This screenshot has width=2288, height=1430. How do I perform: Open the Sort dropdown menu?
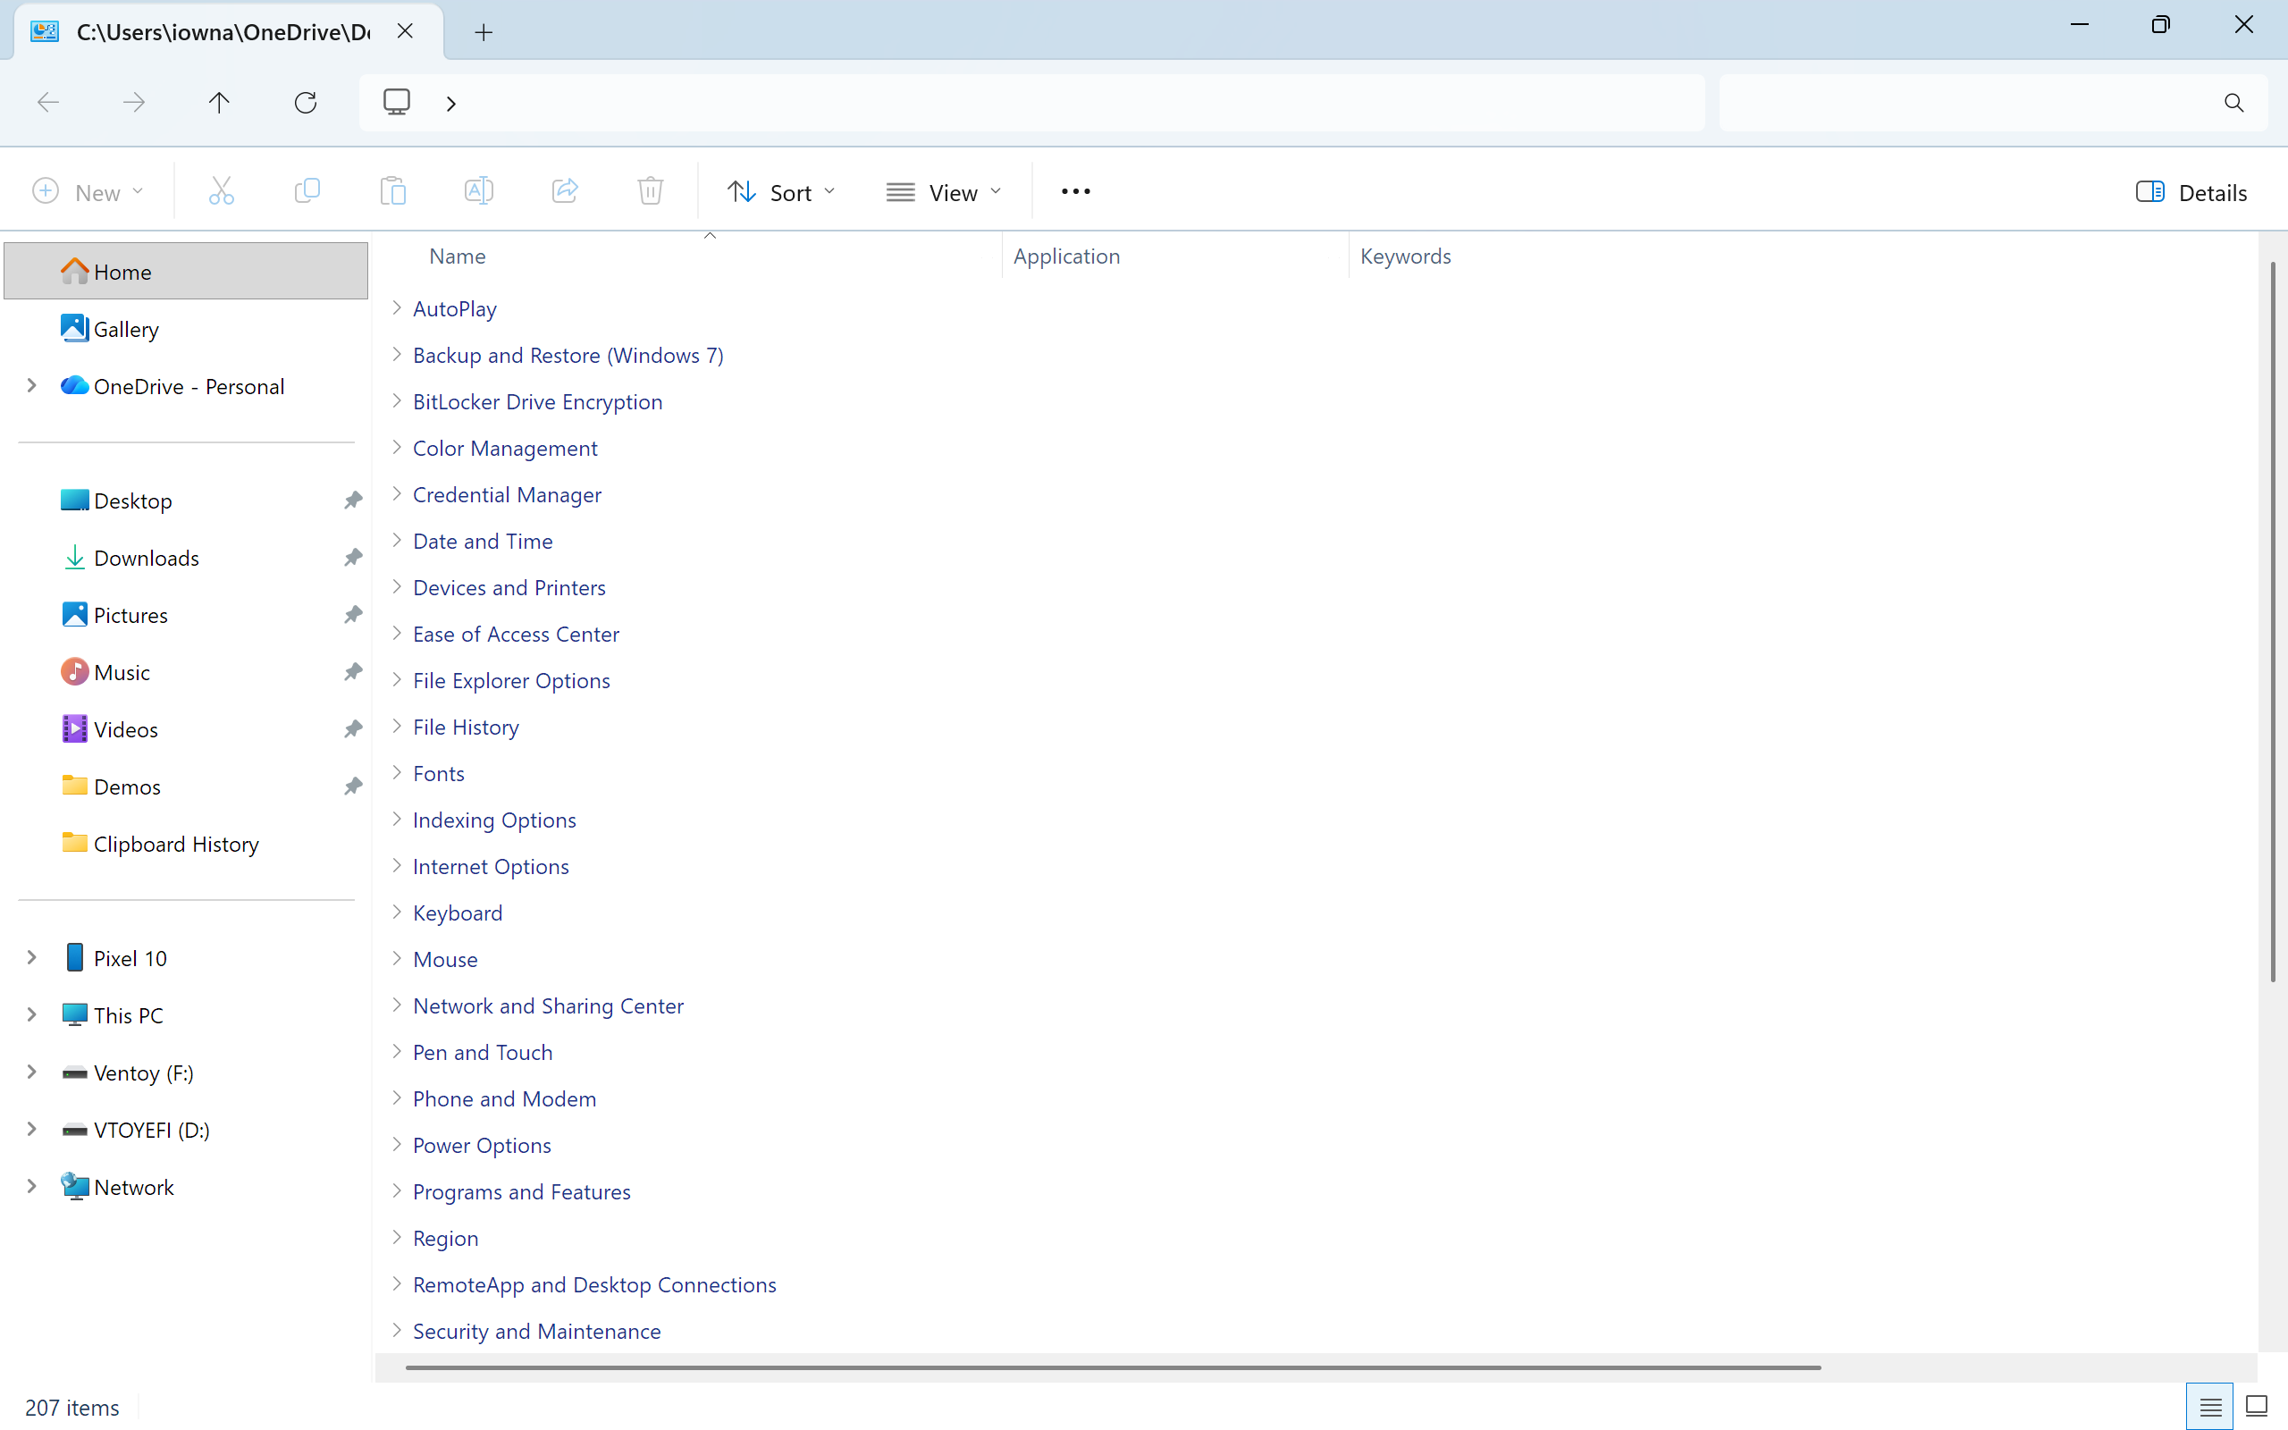coord(781,192)
